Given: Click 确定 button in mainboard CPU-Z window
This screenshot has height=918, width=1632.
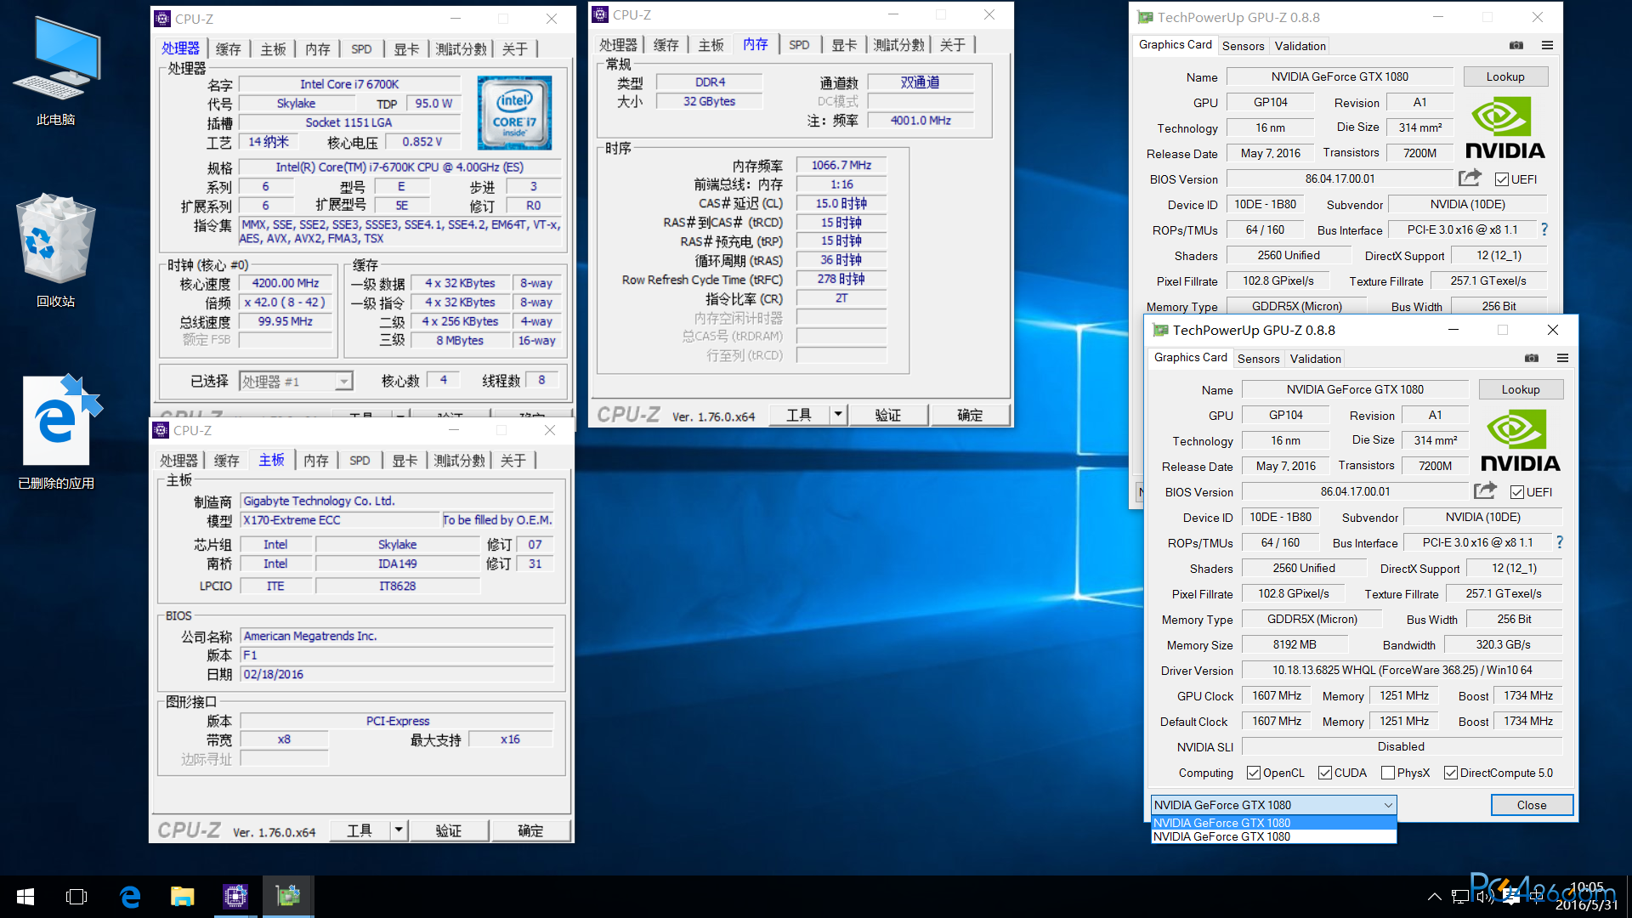Looking at the screenshot, I should tap(530, 830).
